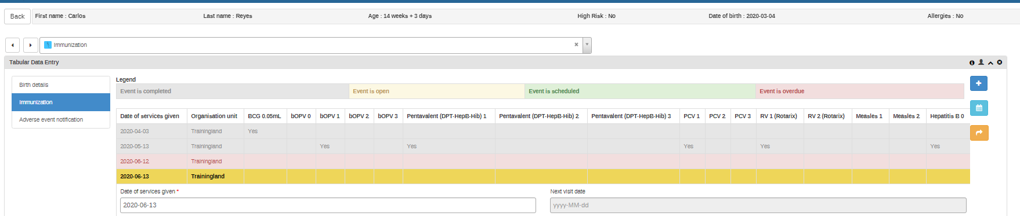This screenshot has height=216, width=1020.
Task: Click the person icon in widget header
Action: pyautogui.click(x=981, y=62)
